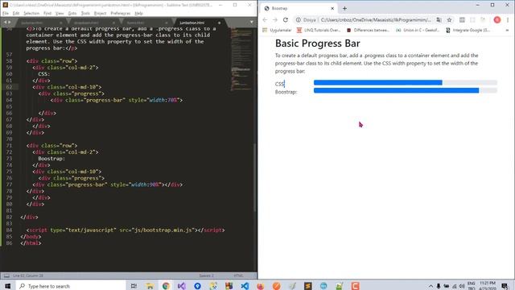The width and height of the screenshot is (515, 290).
Task: Open tab list dropdown arrow in Sublime
Action: click(252, 23)
